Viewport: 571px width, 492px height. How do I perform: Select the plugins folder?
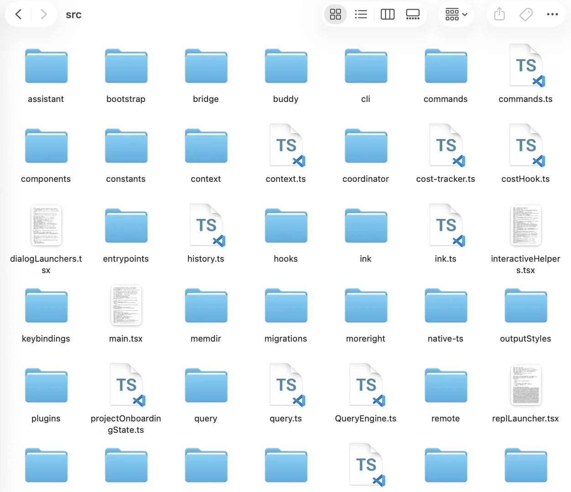[x=46, y=385]
